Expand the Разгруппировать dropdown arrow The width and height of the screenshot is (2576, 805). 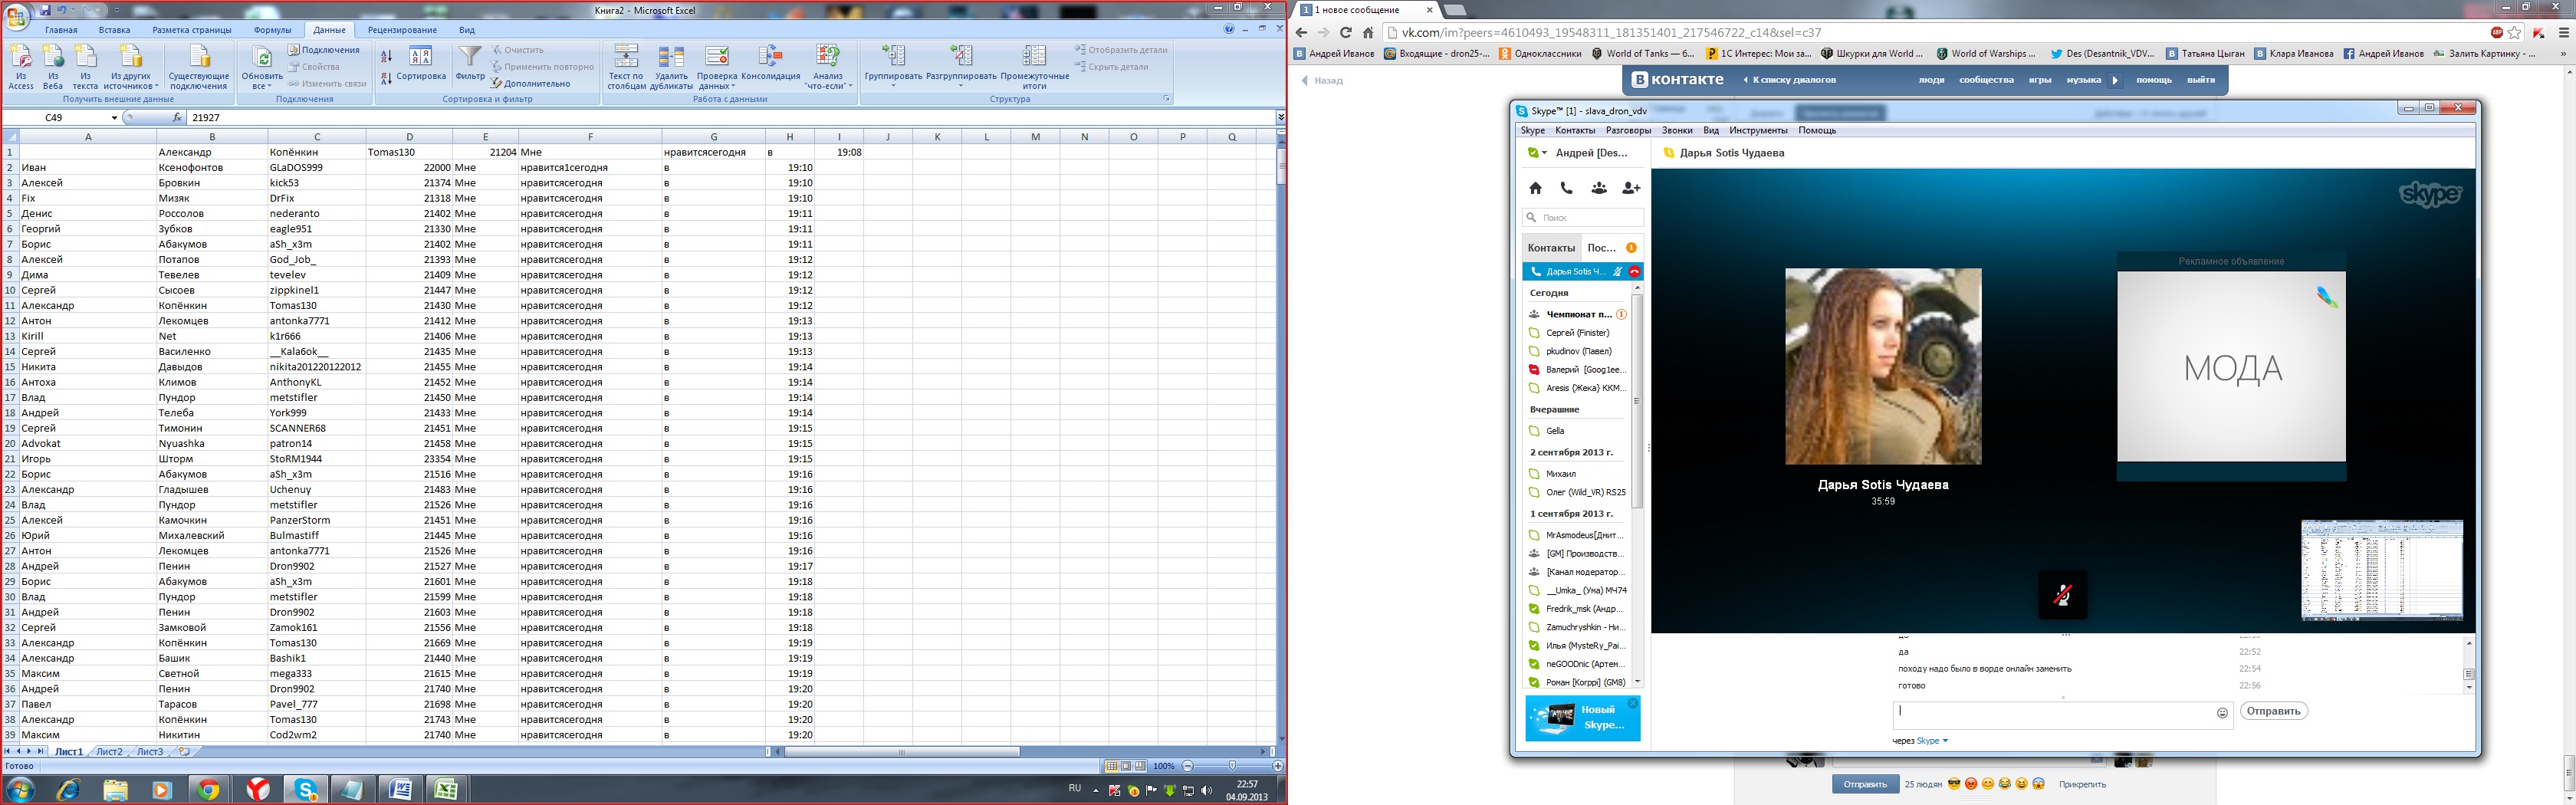[x=961, y=85]
